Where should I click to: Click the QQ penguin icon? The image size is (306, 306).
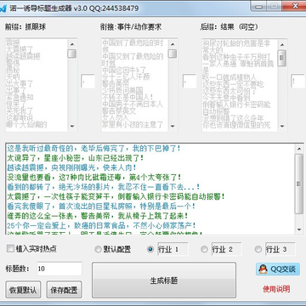coord(263,269)
